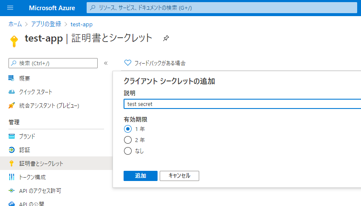The width and height of the screenshot is (361, 206).
Task: Click the キャンセル cancel button
Action: [x=179, y=176]
